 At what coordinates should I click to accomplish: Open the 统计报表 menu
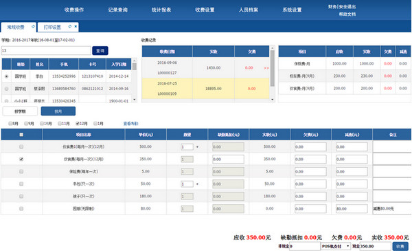(161, 10)
